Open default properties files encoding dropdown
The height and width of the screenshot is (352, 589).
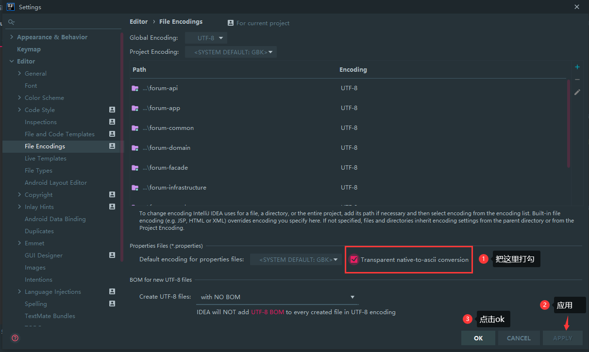tap(296, 259)
